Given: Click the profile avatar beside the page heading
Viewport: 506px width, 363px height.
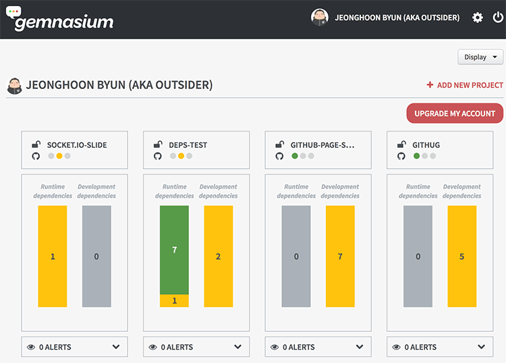Looking at the screenshot, I should point(15,86).
